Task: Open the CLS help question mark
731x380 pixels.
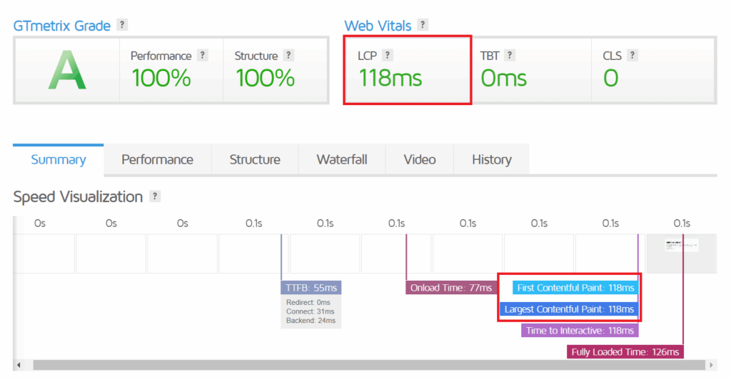Action: [632, 55]
